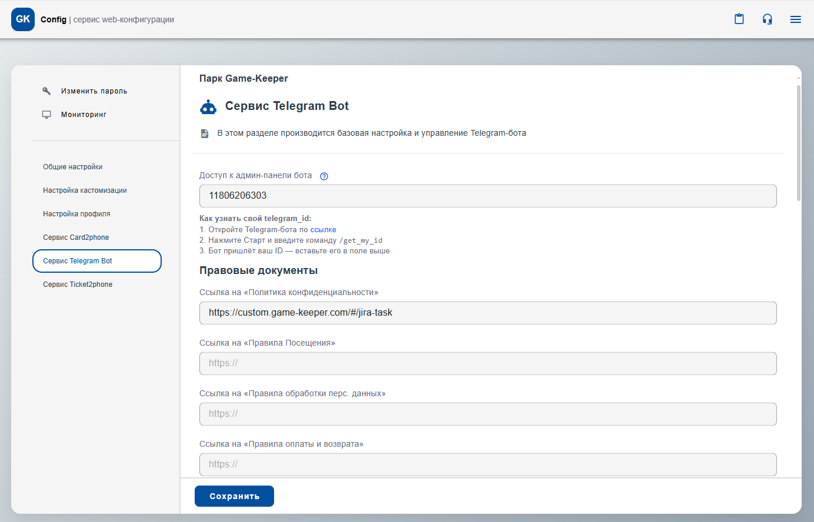Click the Config title text in header
Screen dimensions: 814x522
[x=54, y=19]
